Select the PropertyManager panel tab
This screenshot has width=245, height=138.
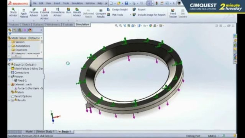pos(15,30)
